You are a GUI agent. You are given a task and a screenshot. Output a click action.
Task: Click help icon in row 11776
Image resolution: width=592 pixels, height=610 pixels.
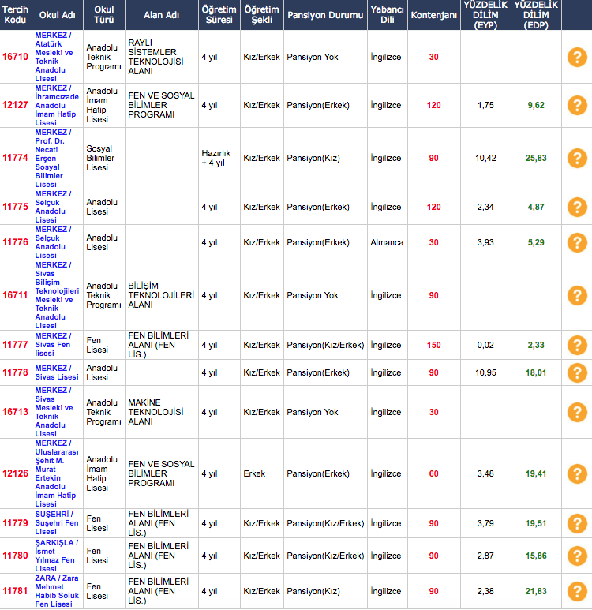pos(577,243)
